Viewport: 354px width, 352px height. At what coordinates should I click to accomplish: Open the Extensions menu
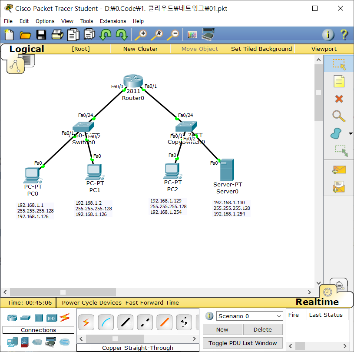coord(113,21)
